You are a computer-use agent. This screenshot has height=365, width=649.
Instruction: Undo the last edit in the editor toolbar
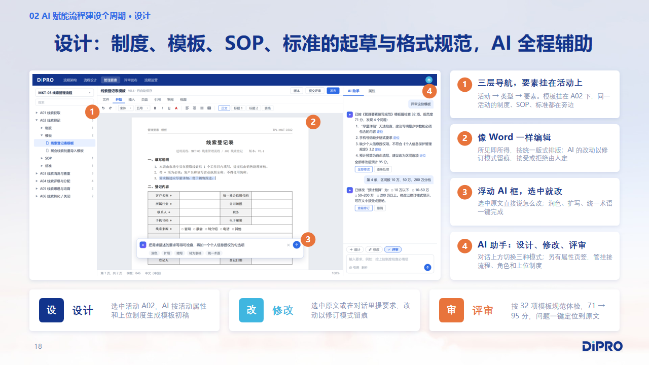click(103, 108)
